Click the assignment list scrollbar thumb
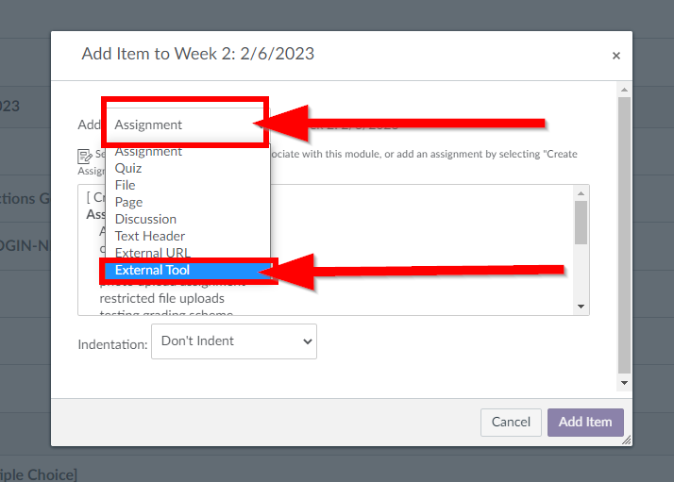 pyautogui.click(x=581, y=223)
